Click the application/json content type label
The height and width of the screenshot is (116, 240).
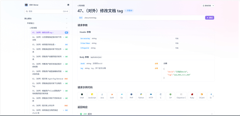point(96,57)
